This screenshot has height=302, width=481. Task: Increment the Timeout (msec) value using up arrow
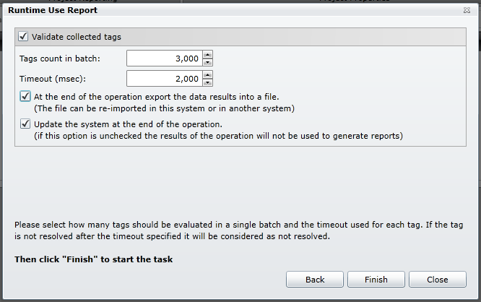tap(207, 74)
